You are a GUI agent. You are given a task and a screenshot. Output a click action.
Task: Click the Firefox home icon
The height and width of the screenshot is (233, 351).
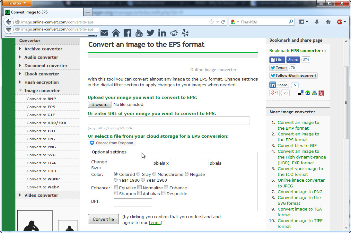click(x=328, y=22)
